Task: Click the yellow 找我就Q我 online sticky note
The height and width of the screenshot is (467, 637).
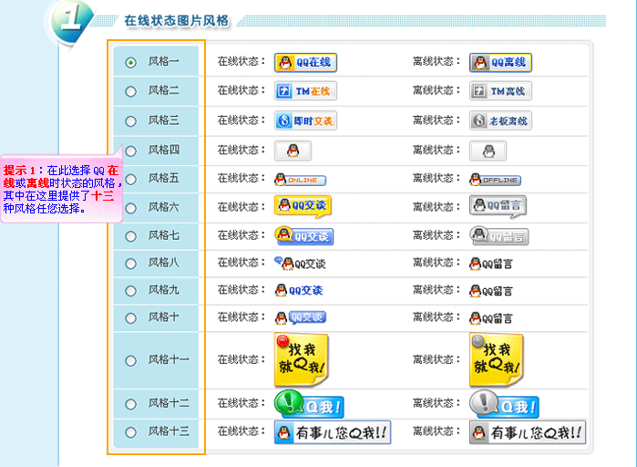Action: point(302,360)
